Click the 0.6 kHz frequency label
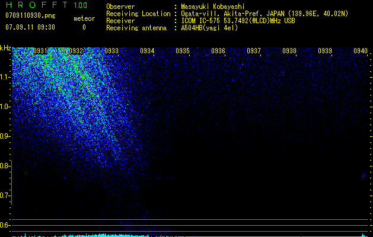Screen dimensions: 373x237 pyautogui.click(x=5, y=225)
